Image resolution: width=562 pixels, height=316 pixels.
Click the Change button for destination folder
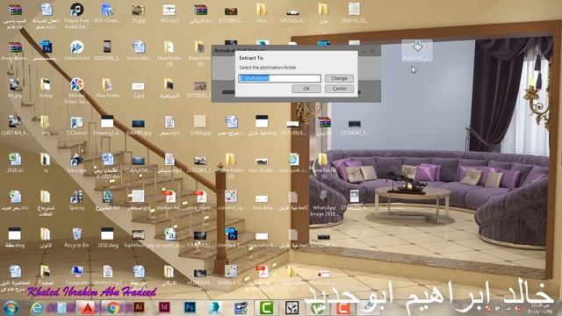339,78
